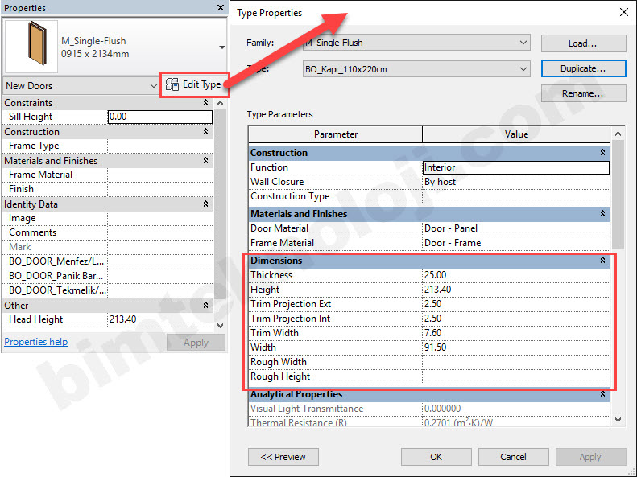Close the Properties palette

(221, 7)
